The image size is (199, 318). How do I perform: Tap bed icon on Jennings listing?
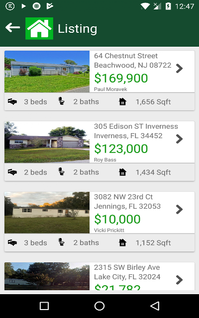12,242
